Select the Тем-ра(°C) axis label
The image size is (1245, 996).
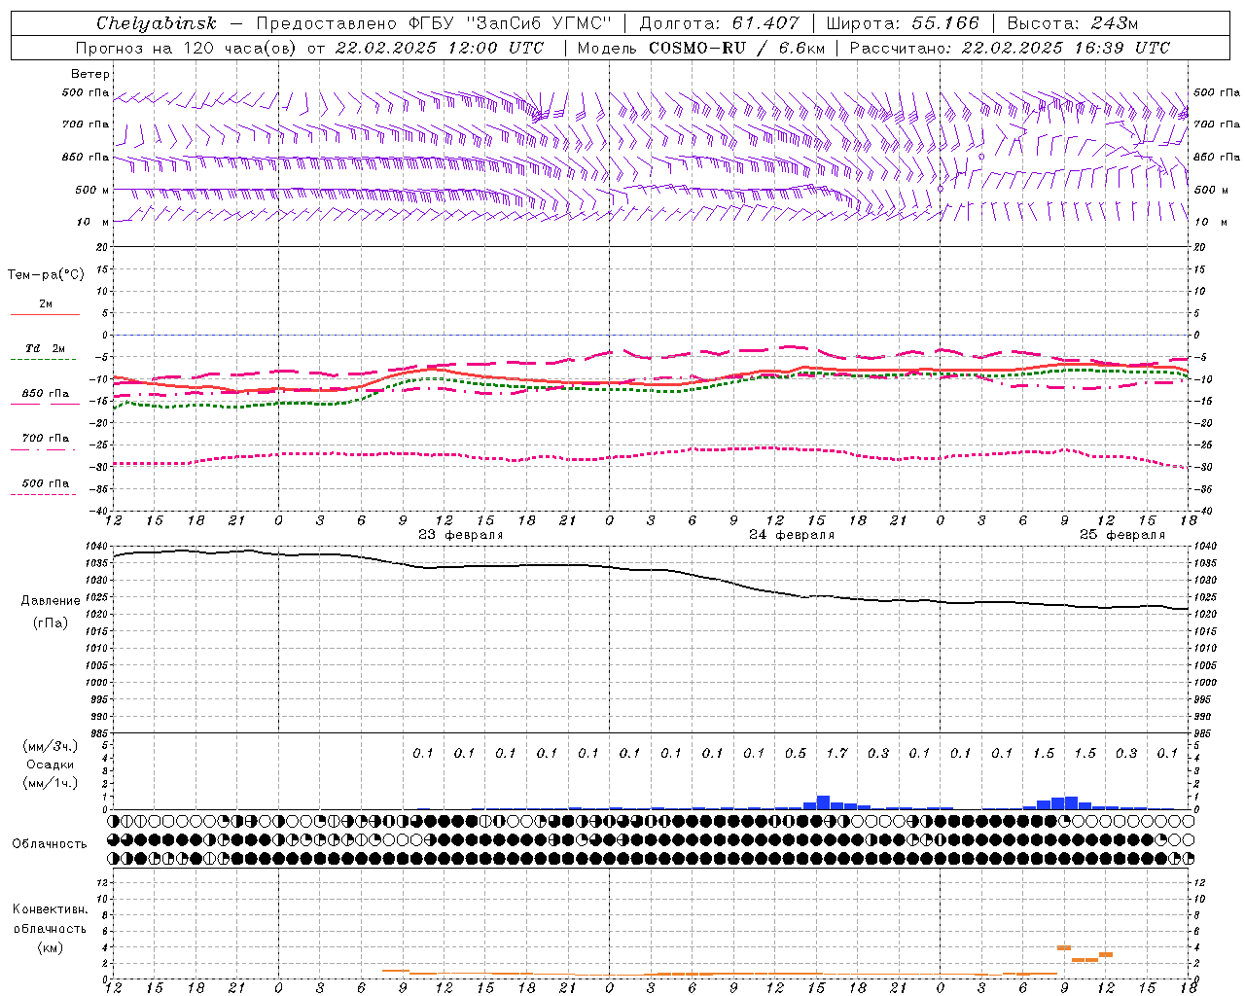click(x=46, y=275)
